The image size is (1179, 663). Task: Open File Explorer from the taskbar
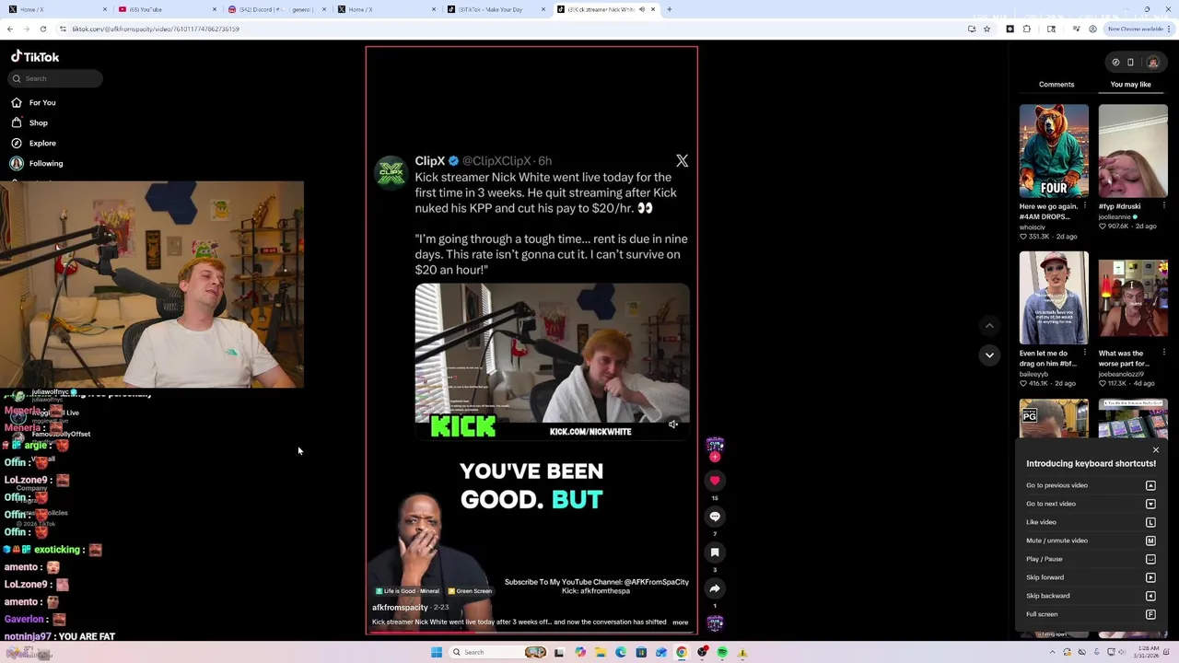click(x=601, y=652)
